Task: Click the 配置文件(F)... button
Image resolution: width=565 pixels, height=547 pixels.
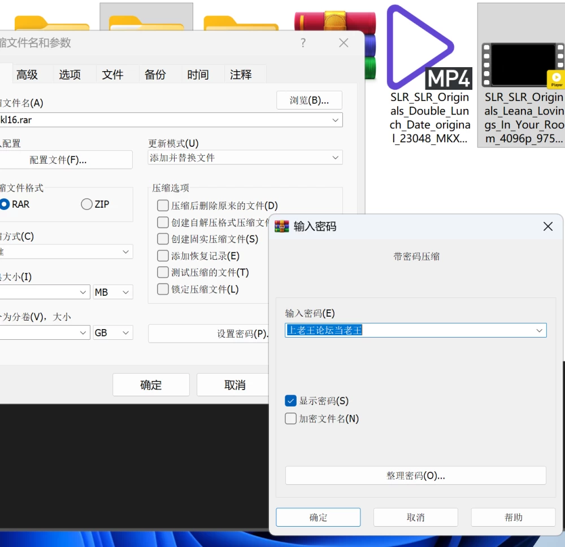Action: [66, 160]
